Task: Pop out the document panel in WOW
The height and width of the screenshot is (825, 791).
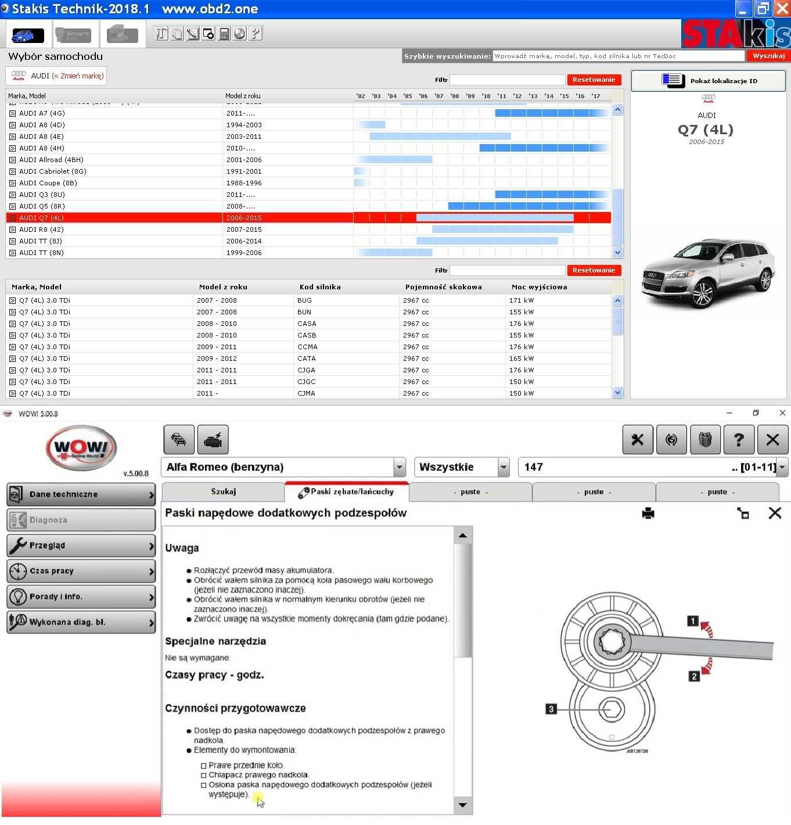Action: pos(743,513)
